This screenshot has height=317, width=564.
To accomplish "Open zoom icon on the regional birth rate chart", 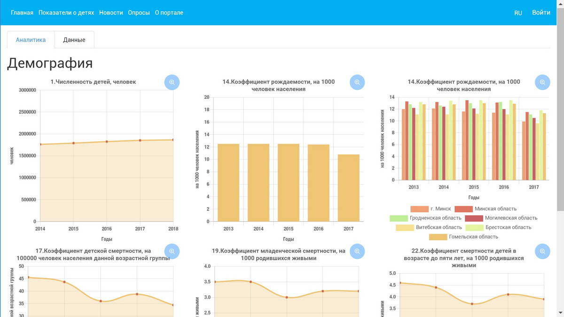I will [542, 82].
